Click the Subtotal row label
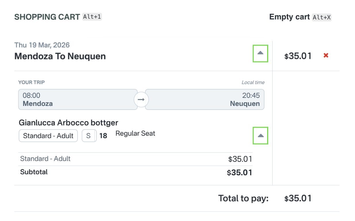355x221 pixels. pos(34,172)
